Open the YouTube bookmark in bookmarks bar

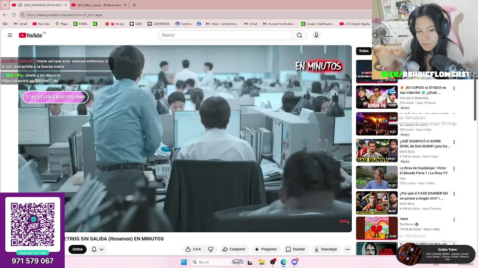pos(41,24)
